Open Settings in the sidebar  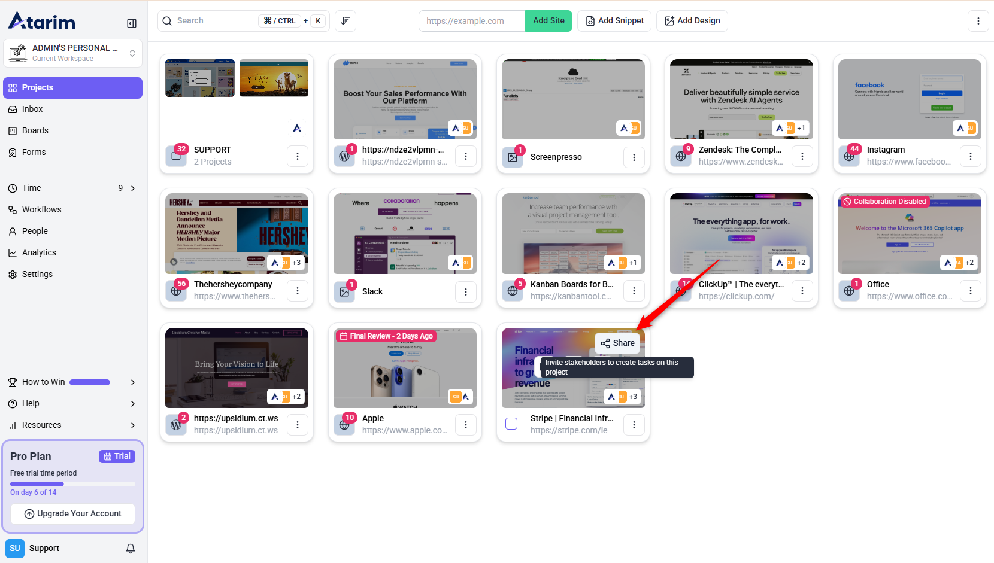(72, 274)
